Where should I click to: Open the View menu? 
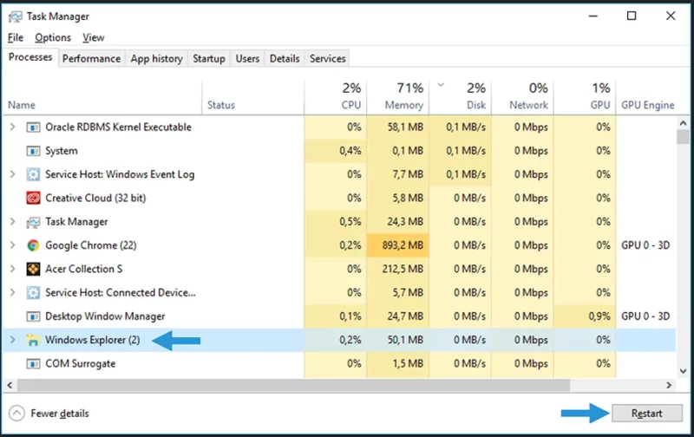click(94, 37)
